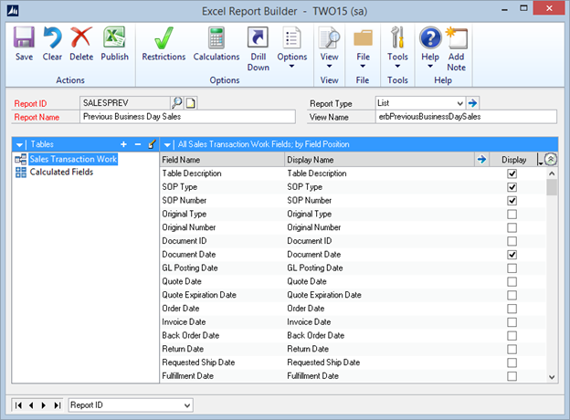Screen dimensions: 570x420
Task: Go to previous record navigation button
Action: (31, 405)
